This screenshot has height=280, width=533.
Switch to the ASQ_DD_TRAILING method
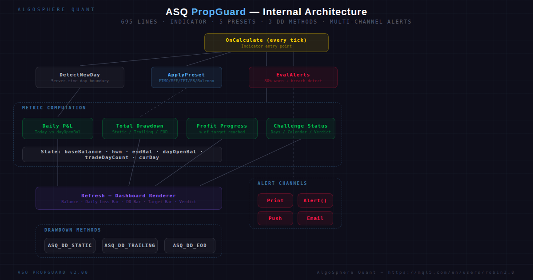point(130,245)
